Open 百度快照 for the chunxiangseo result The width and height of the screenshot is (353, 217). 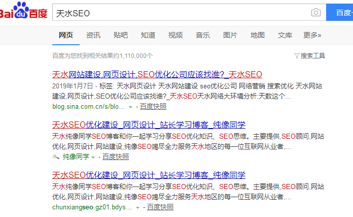[x=160, y=207]
